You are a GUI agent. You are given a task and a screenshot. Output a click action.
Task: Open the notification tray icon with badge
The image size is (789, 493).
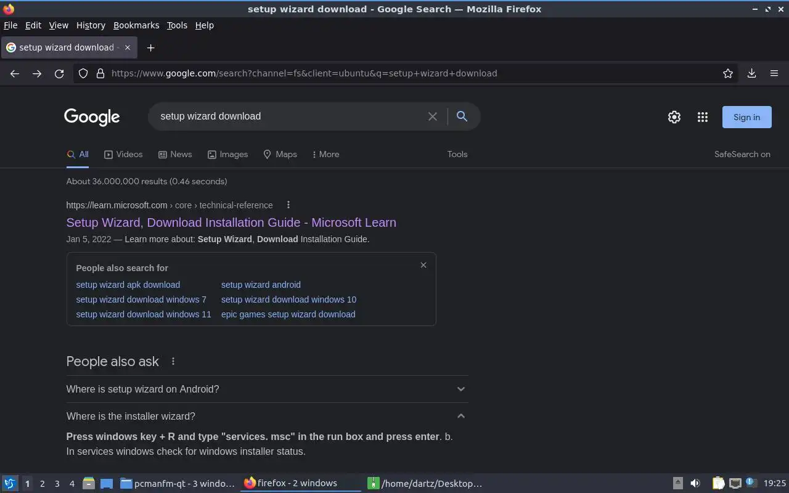750,483
